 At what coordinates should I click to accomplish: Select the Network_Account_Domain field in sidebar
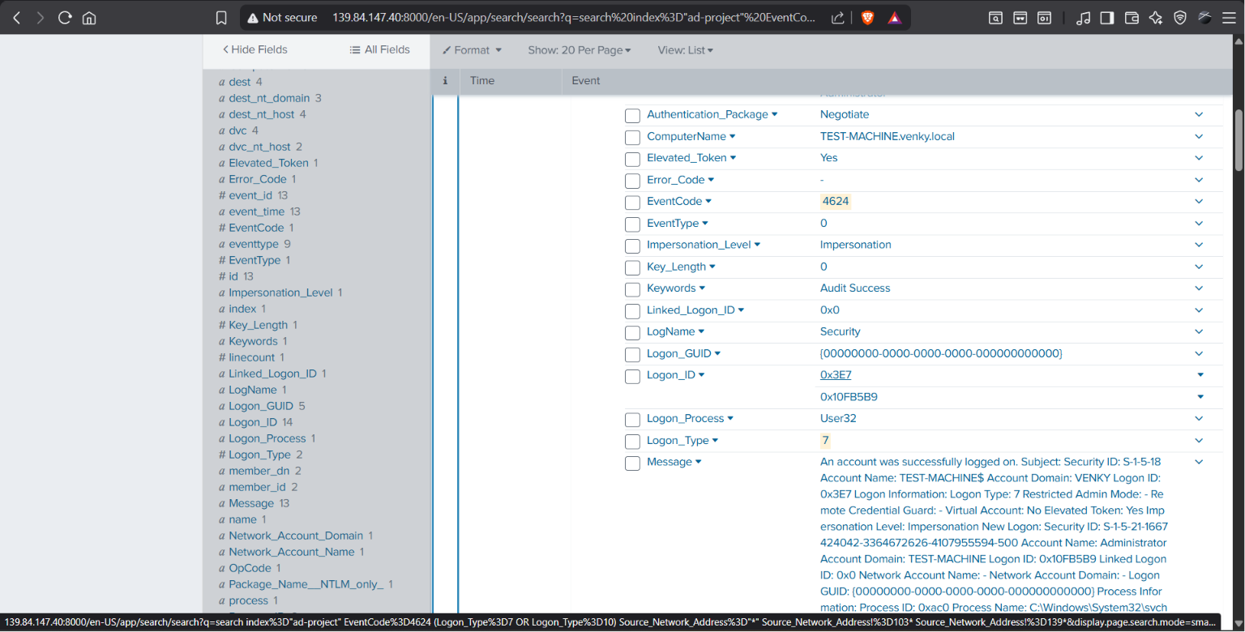[296, 536]
